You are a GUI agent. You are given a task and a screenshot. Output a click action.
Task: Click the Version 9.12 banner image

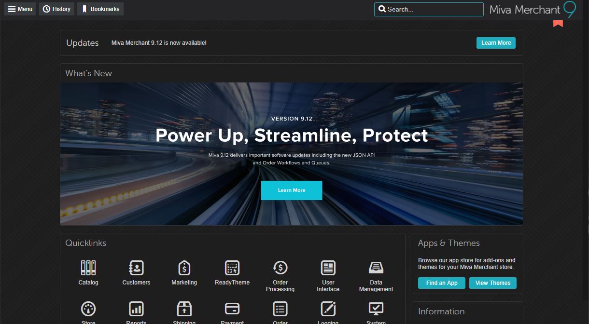click(x=292, y=154)
